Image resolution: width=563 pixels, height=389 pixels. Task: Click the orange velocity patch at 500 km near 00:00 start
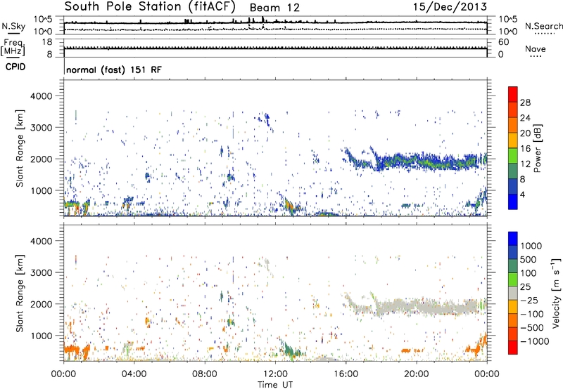coord(71,349)
